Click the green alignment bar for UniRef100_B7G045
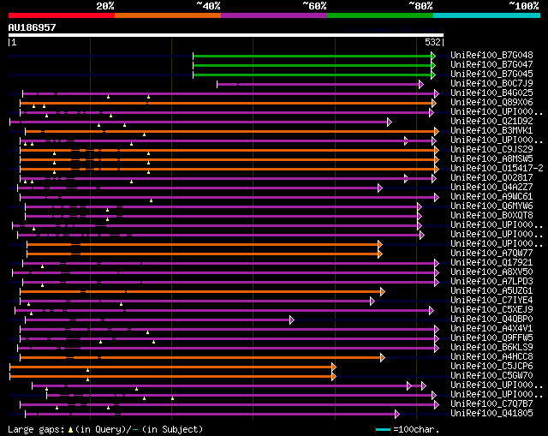The image size is (548, 436). click(312, 75)
